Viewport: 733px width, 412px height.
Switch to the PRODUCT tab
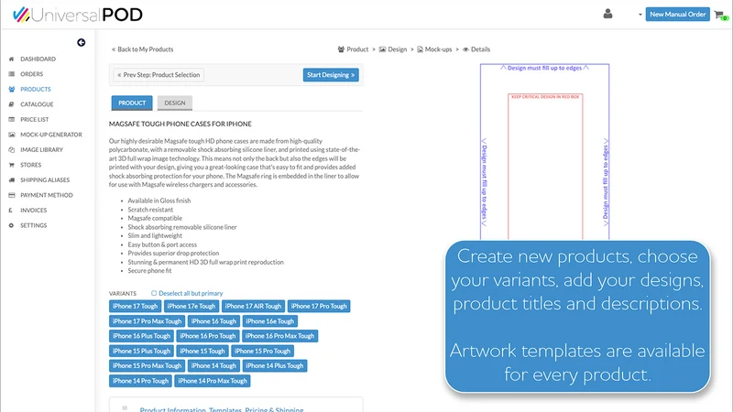click(132, 103)
